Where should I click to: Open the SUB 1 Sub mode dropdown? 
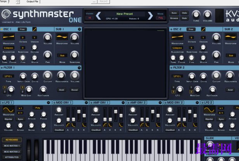tap(62, 55)
